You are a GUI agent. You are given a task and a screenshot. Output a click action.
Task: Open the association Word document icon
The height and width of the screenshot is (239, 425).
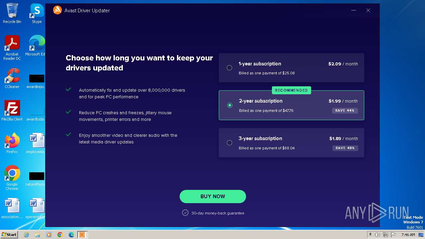pyautogui.click(x=12, y=208)
